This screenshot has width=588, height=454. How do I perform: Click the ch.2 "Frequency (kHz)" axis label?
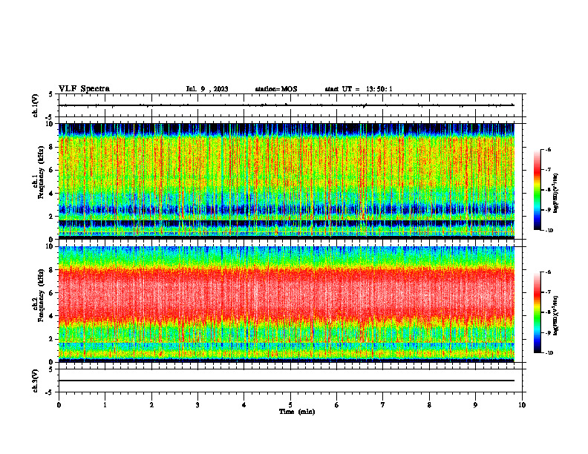[x=41, y=295]
